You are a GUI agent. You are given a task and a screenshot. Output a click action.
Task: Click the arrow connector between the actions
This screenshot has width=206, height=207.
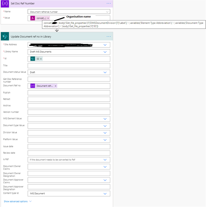pos(57,30)
